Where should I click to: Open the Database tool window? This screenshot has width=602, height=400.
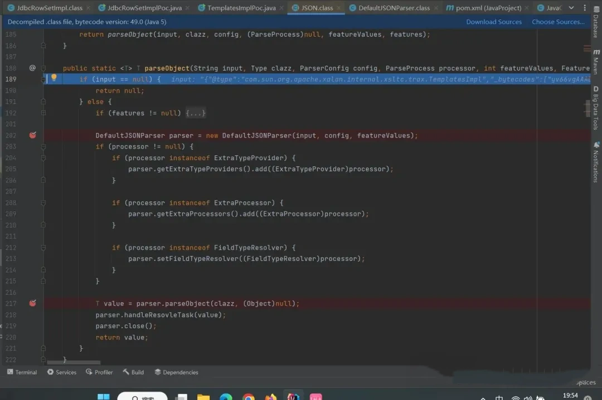pyautogui.click(x=596, y=22)
